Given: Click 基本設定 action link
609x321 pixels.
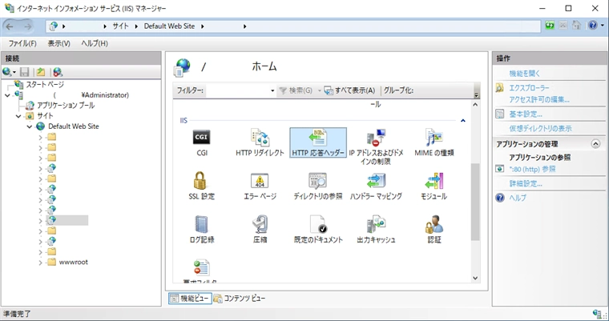Looking at the screenshot, I should tap(526, 114).
